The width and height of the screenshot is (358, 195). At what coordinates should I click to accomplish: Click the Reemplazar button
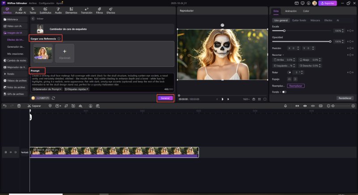295,85
